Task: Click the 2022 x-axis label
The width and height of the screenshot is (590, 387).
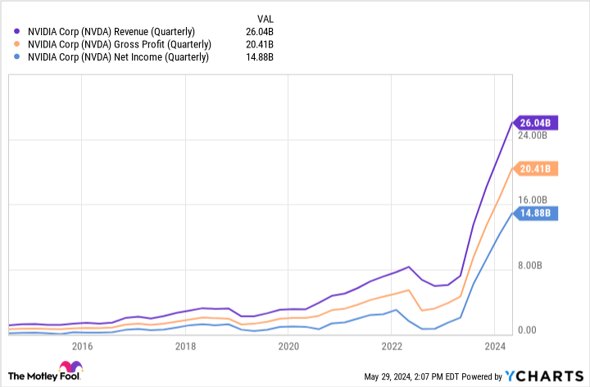Action: [392, 346]
